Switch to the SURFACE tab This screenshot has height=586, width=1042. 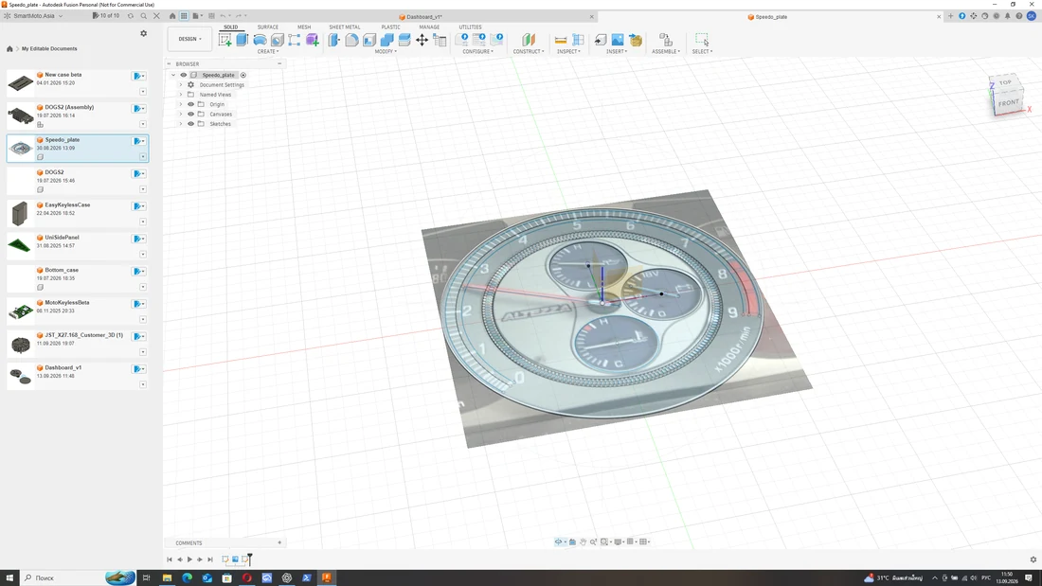[268, 27]
